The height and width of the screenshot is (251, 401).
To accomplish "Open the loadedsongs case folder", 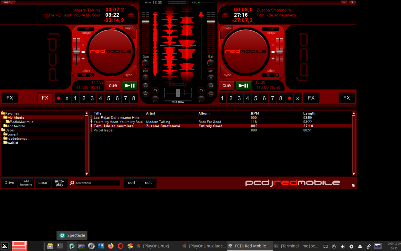I will pos(15,138).
